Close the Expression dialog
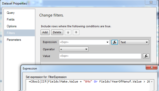159x91 pixels. point(152,67)
